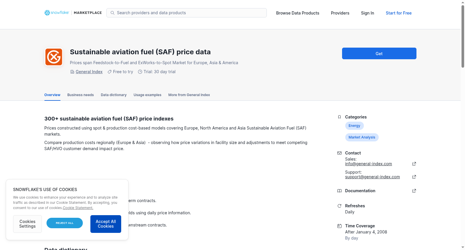
Task: Open More from General Index tab
Action: coord(189,95)
